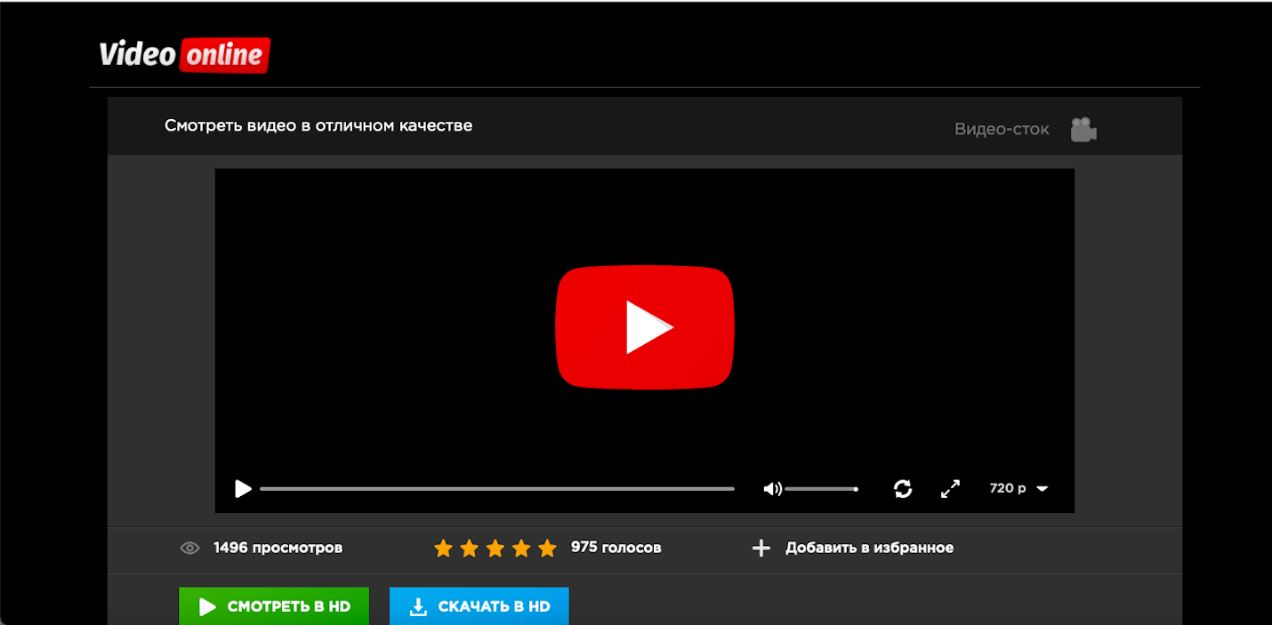1272x625 pixels.
Task: Rate the video four stars
Action: tap(521, 548)
